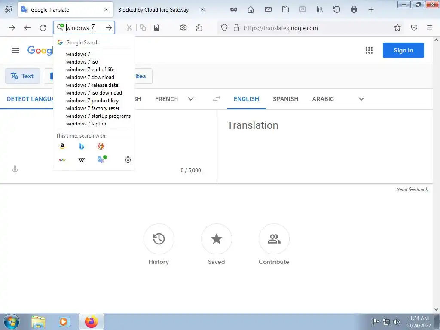Viewport: 440px width, 330px height.
Task: Bookmark this page with the star
Action: tap(397, 28)
